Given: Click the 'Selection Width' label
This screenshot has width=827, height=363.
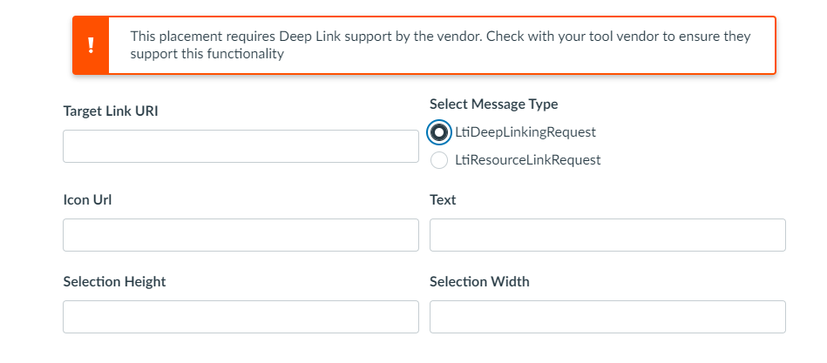Looking at the screenshot, I should [x=479, y=282].
